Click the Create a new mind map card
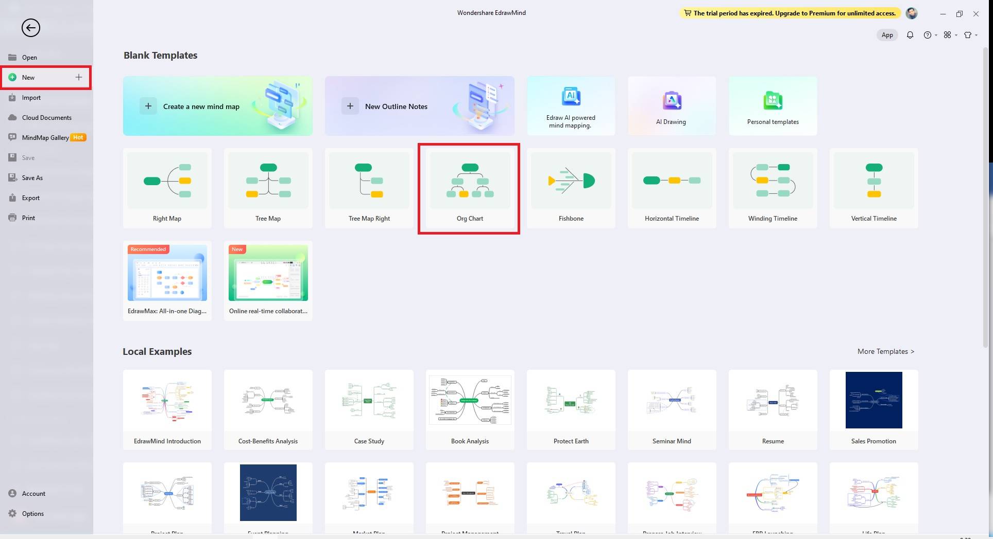Screen dimensions: 993x539 click(218, 106)
